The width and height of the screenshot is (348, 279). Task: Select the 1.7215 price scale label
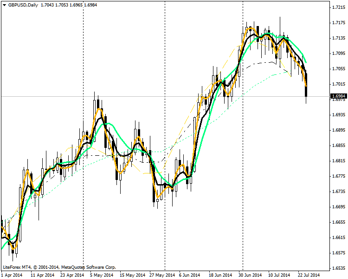click(x=338, y=8)
